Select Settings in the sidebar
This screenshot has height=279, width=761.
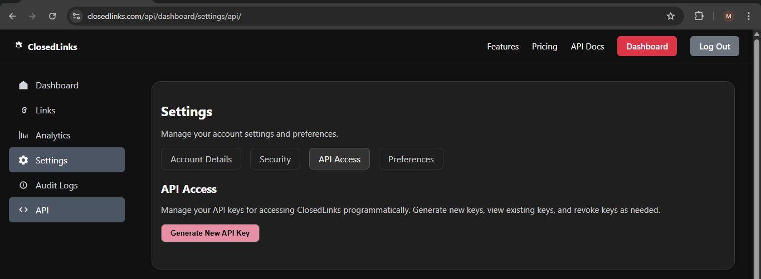point(67,160)
